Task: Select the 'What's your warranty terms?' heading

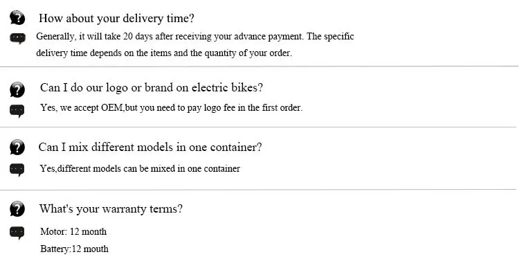Action: (111, 209)
